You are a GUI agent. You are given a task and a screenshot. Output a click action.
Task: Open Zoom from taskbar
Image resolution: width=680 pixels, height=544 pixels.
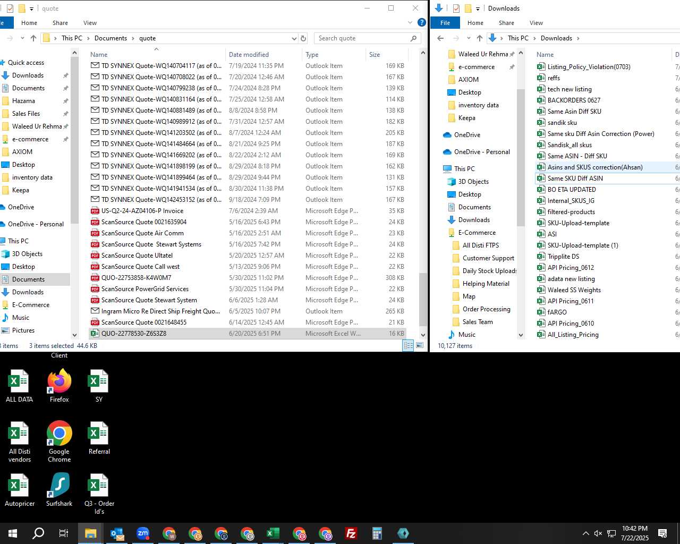click(143, 533)
